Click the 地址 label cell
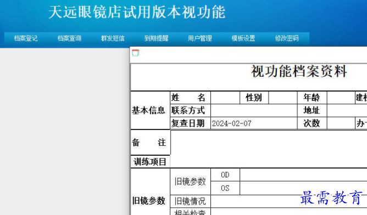Screen dimensions: 367x215 point(312,110)
